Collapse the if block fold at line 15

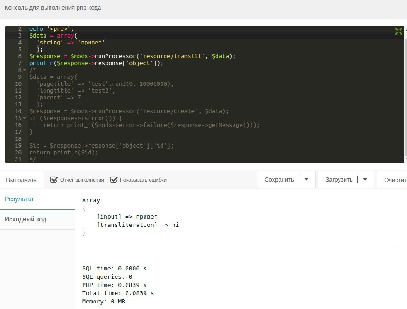[25, 118]
